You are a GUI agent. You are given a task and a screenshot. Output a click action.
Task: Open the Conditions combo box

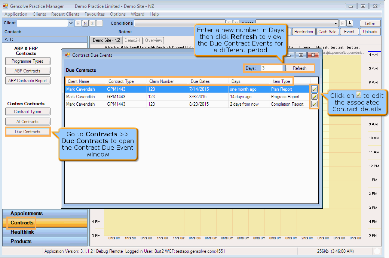180,24
